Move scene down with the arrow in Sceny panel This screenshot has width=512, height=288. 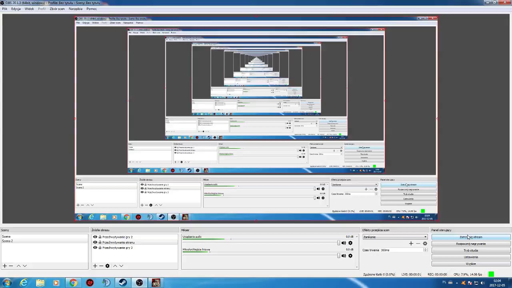25,266
